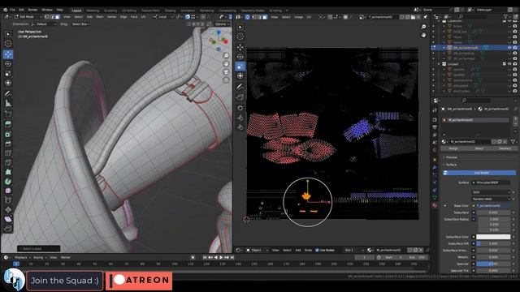
Task: Open the Mesh menu in 3D viewport header
Action: [99, 16]
